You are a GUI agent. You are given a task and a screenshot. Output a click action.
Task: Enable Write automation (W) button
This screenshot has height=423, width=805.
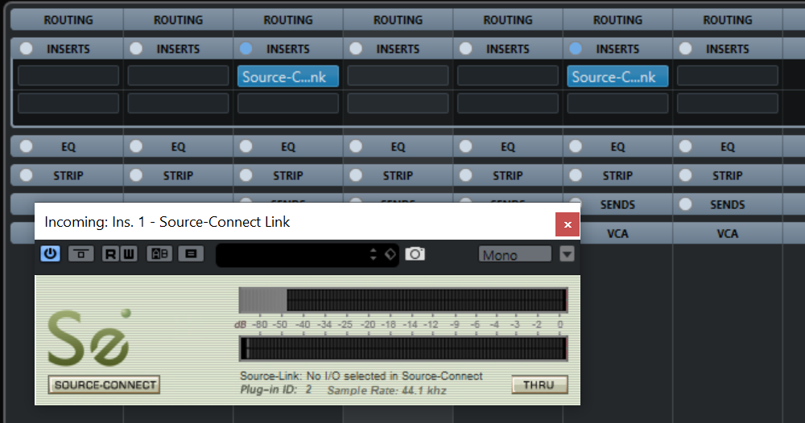pos(129,254)
